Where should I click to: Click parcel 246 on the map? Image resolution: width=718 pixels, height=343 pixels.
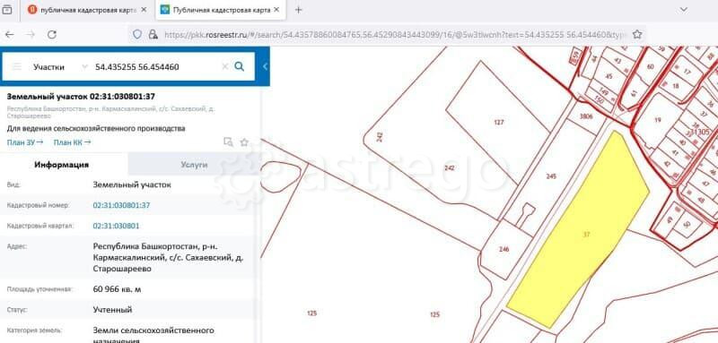(504, 249)
